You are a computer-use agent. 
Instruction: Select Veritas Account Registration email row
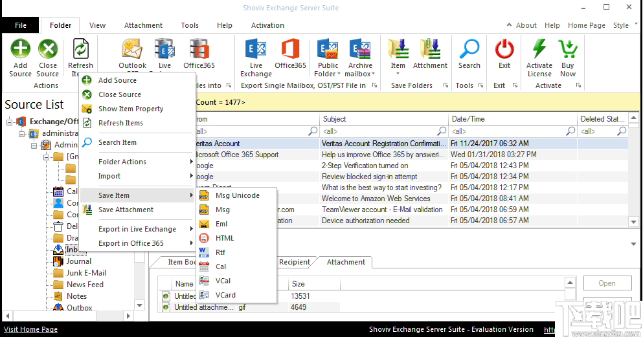411,144
